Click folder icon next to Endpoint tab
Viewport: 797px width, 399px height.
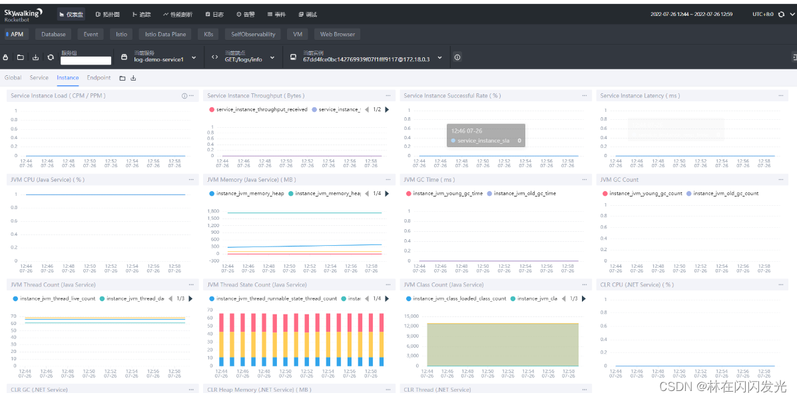coord(123,79)
